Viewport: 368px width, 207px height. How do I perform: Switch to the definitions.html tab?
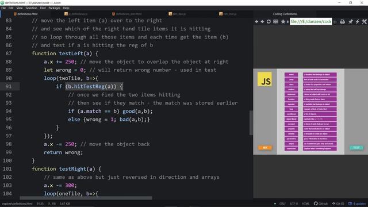(26, 14)
